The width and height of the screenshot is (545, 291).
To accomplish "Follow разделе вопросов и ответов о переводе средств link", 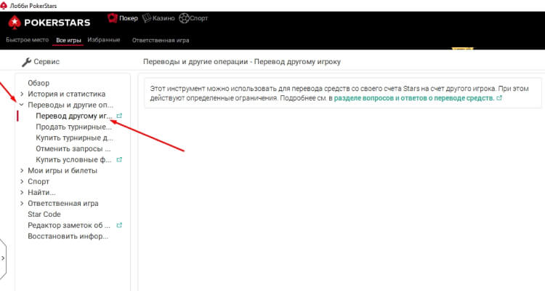I will tap(414, 98).
